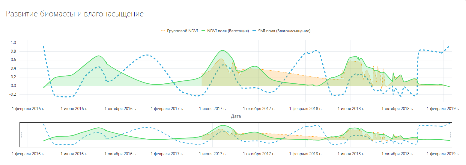Viewport: 466px width, 165px height.
Task: Toggle SMI поля (Влагонасыщение) series label
Action: [x=284, y=31]
